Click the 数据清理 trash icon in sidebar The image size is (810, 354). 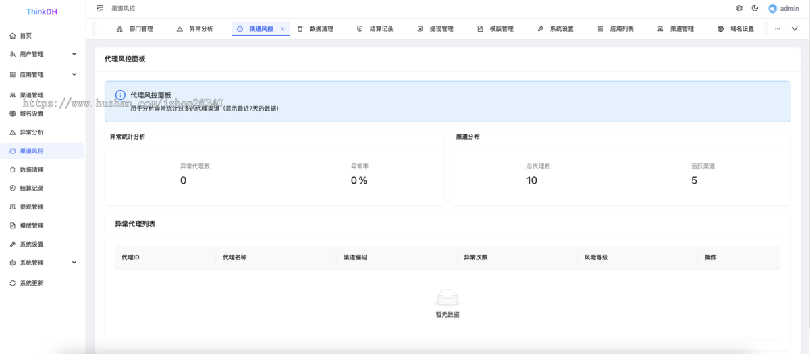[13, 170]
